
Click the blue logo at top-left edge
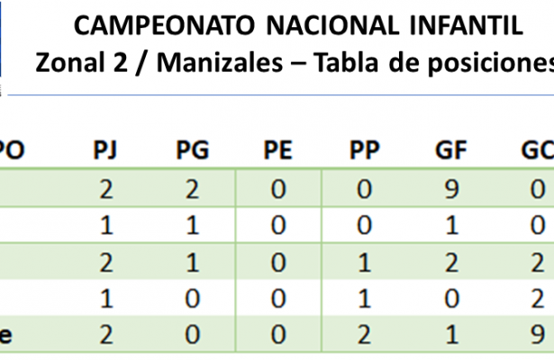[x=2, y=40]
